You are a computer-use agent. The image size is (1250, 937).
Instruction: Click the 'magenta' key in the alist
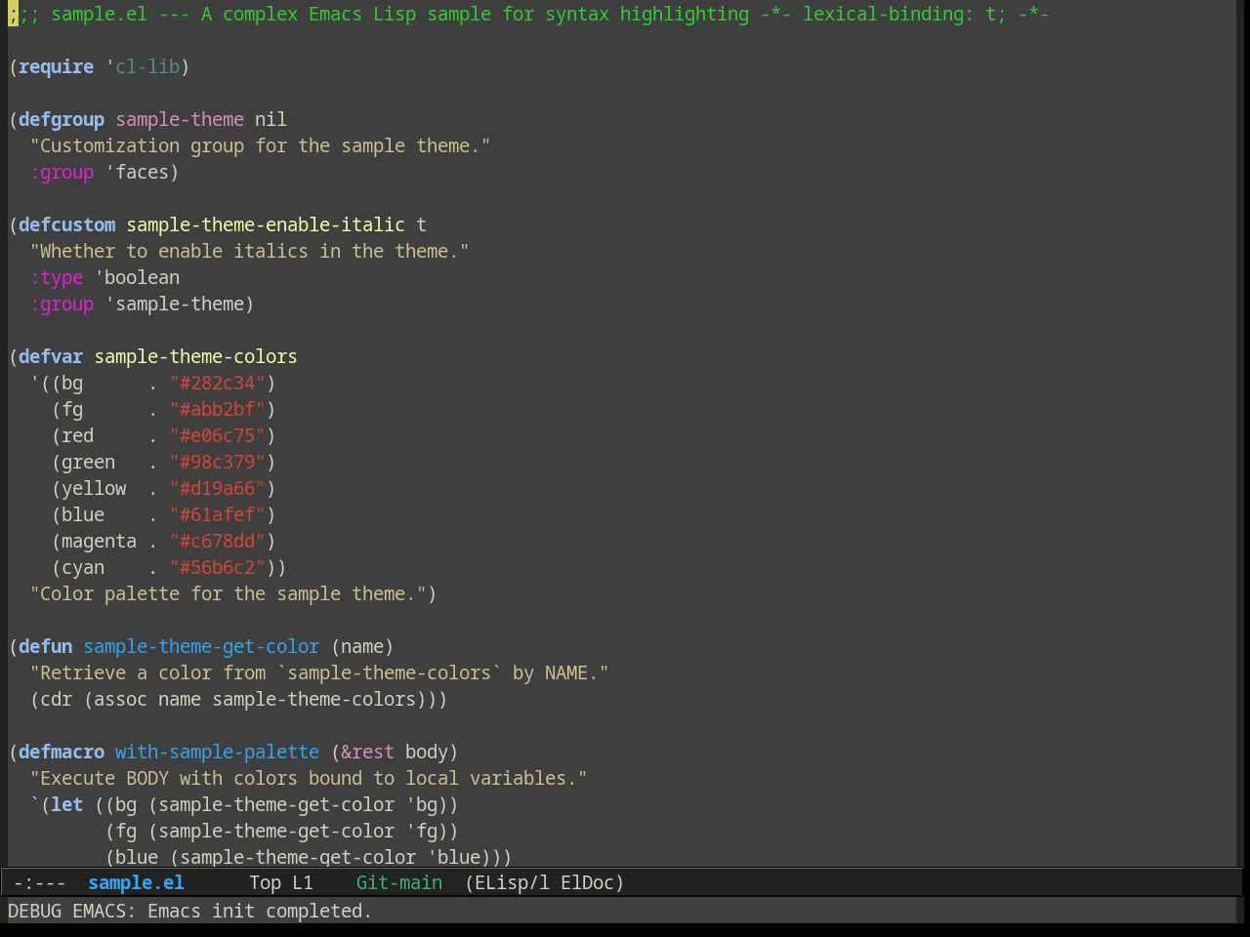pos(100,541)
